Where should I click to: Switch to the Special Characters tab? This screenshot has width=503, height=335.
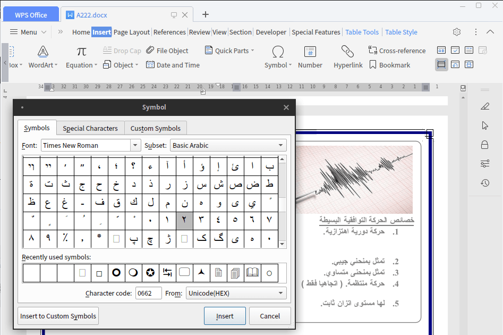(x=90, y=128)
